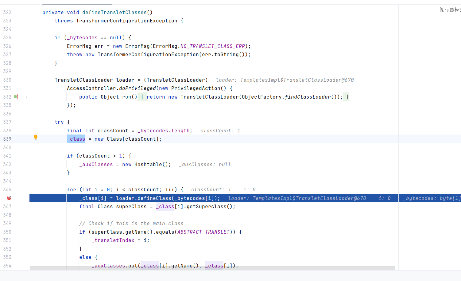This screenshot has width=461, height=281.
Task: Click the highlighted _class variable on line 339
Action: 76,139
